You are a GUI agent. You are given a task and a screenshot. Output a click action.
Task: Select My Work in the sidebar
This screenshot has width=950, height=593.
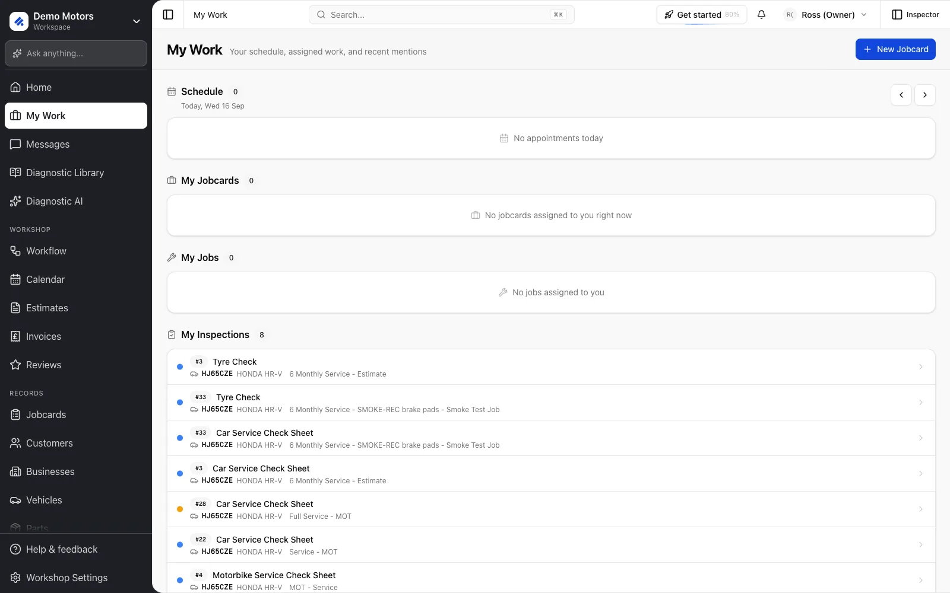pos(76,116)
